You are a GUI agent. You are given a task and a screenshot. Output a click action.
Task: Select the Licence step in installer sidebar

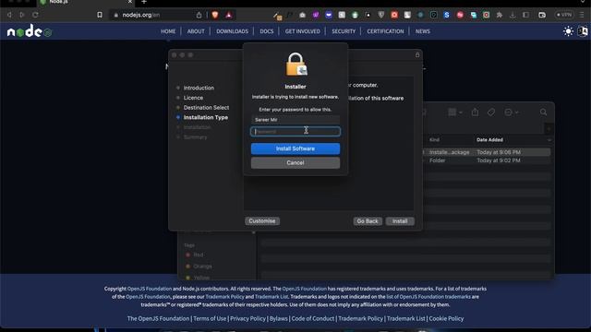[193, 98]
